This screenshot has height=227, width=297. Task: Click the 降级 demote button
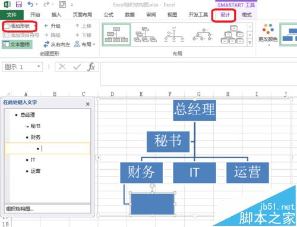coord(52,35)
